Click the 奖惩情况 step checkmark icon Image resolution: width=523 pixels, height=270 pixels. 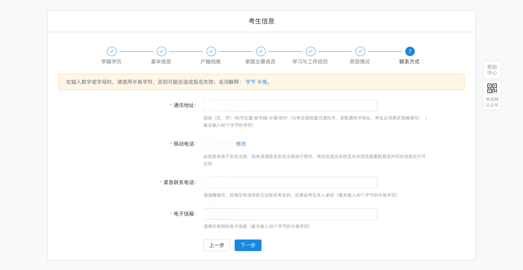click(360, 51)
